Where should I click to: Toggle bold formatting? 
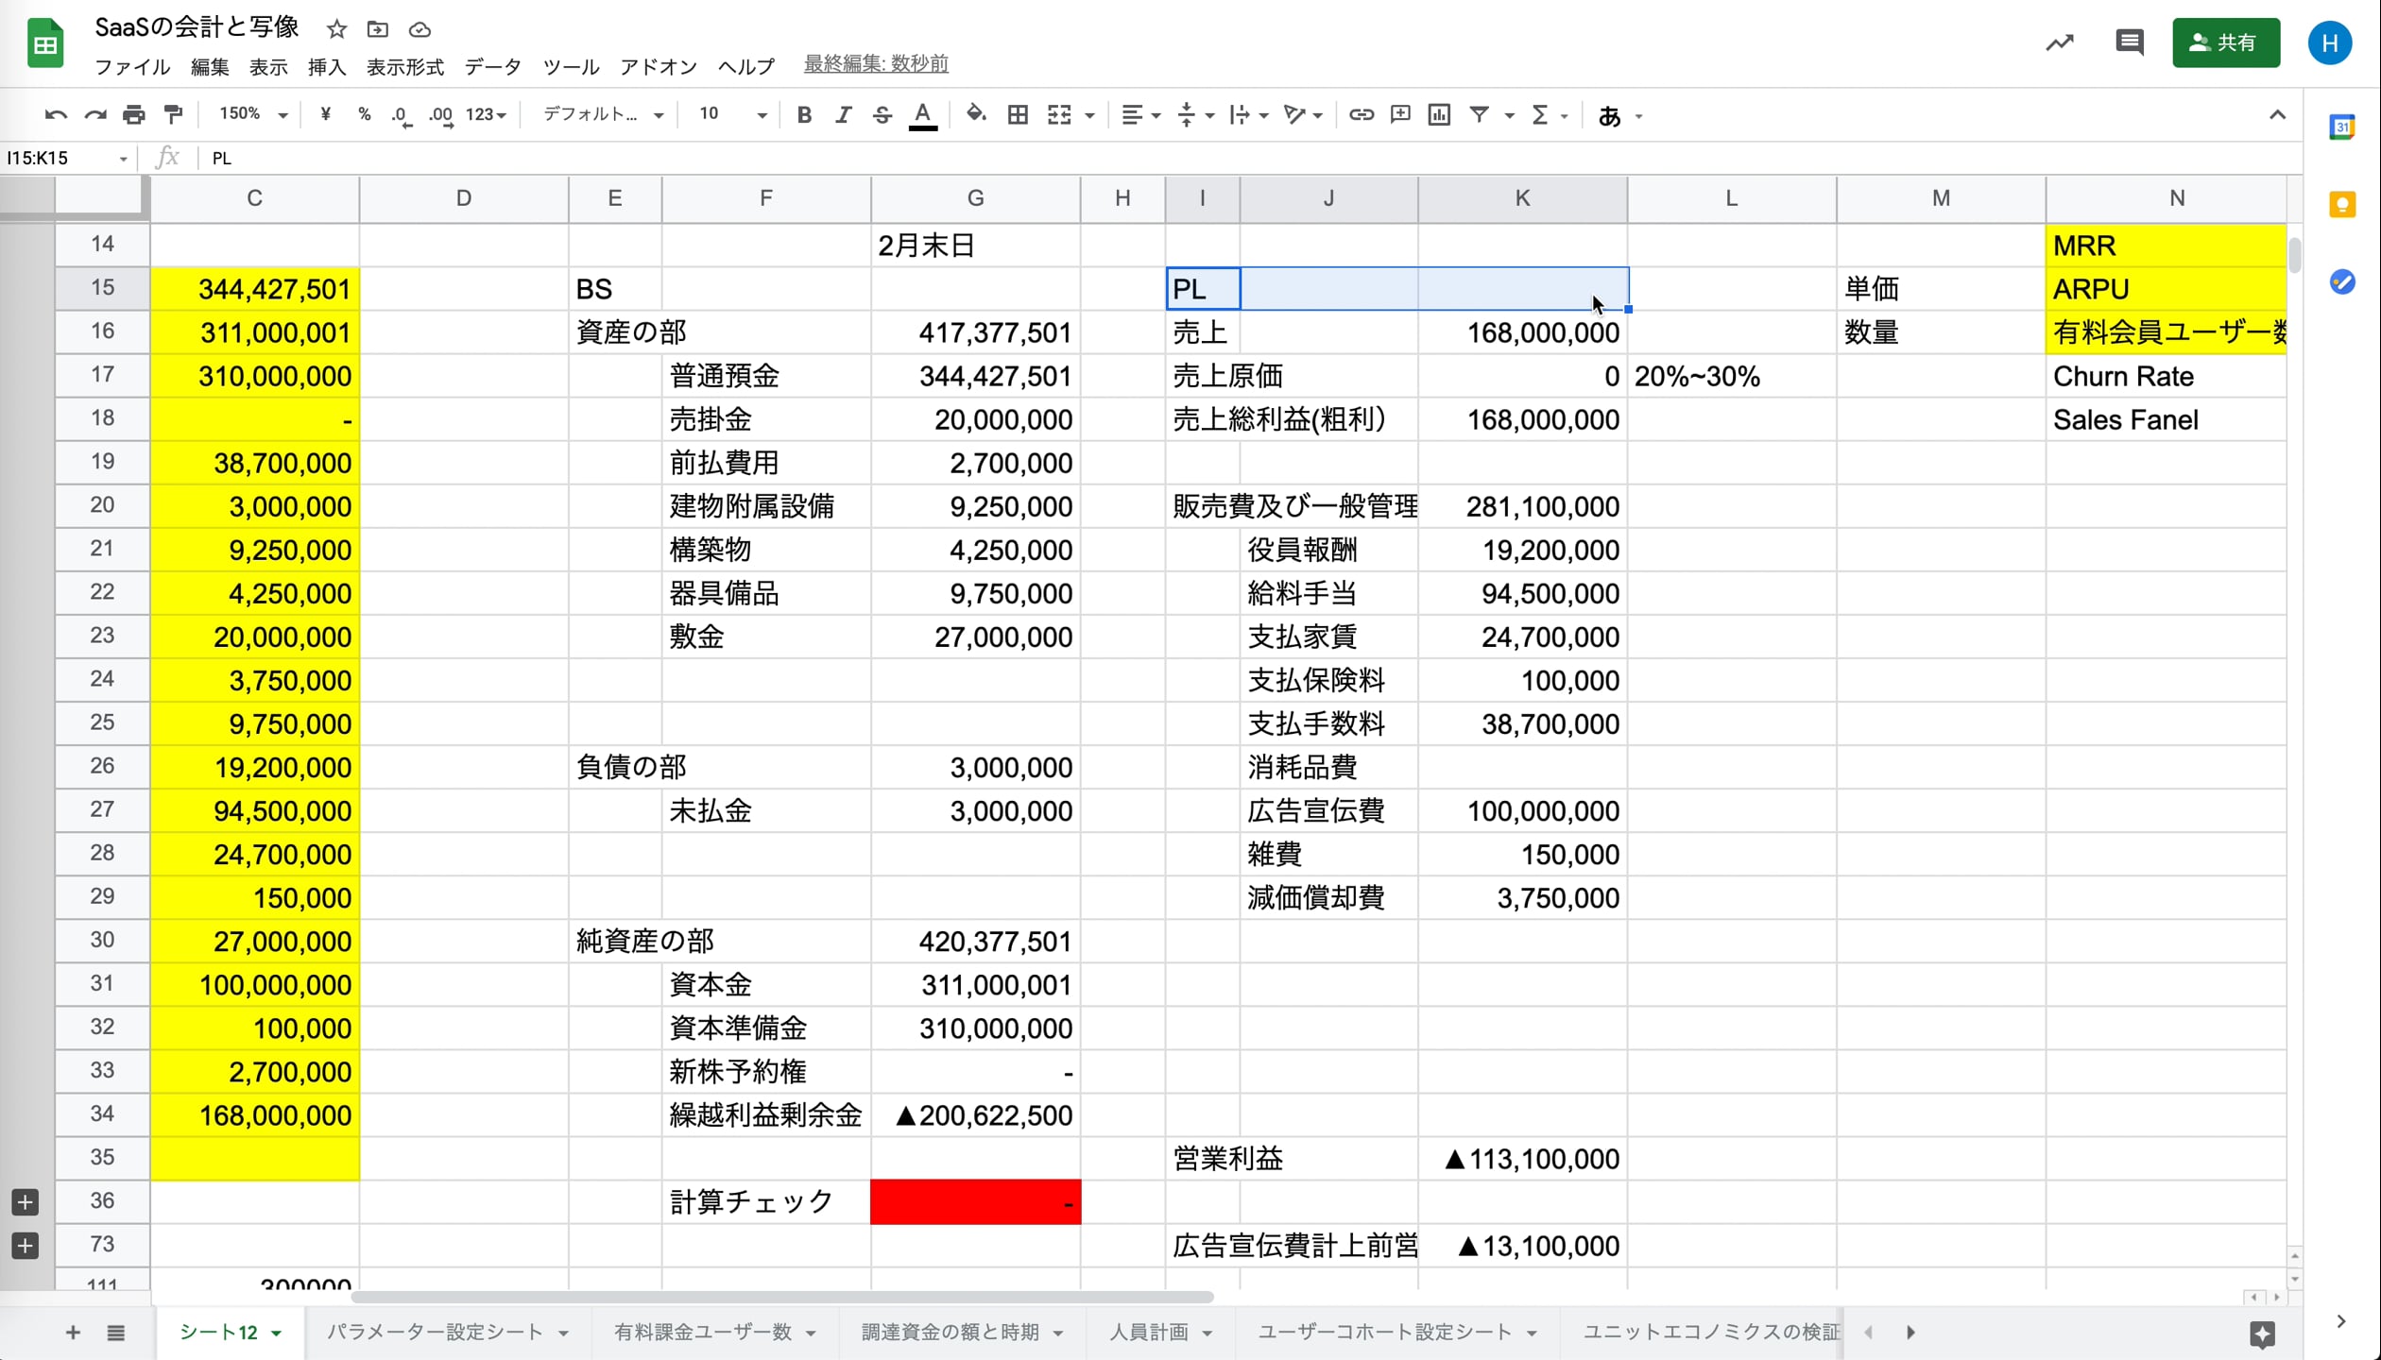coord(804,114)
